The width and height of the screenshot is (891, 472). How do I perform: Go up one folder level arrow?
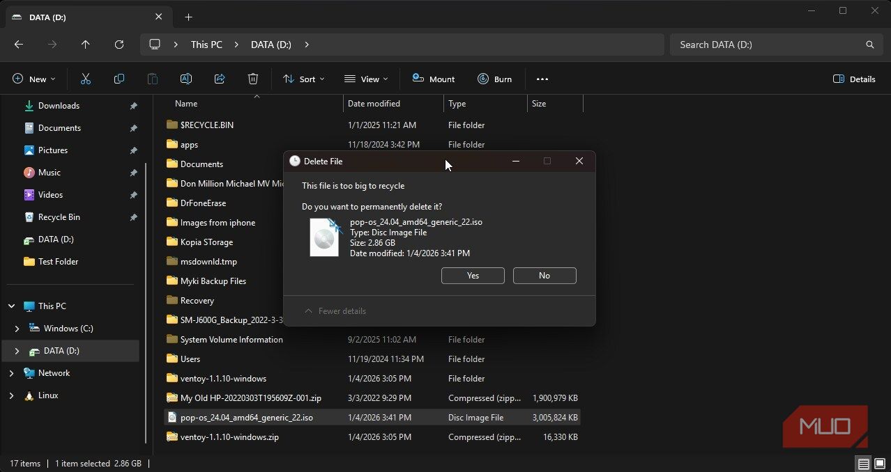[x=86, y=45]
